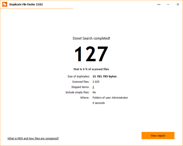
Task: Click the "Size of duplicates:" label
Action: pyautogui.click(x=78, y=76)
